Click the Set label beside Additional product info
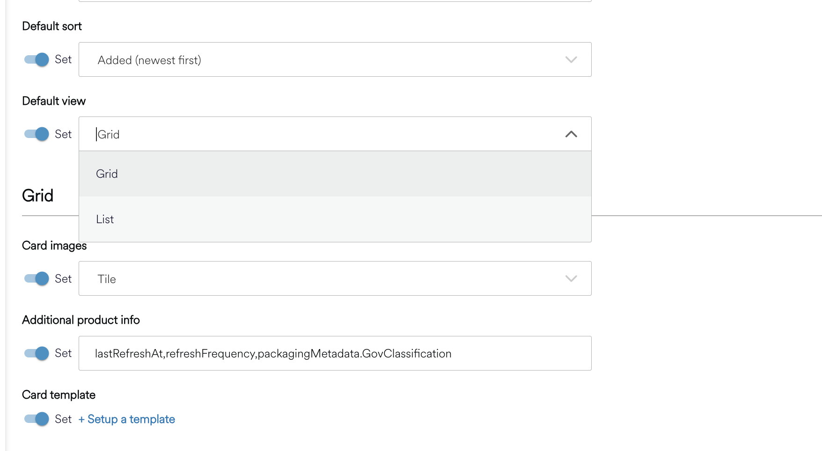 point(63,353)
